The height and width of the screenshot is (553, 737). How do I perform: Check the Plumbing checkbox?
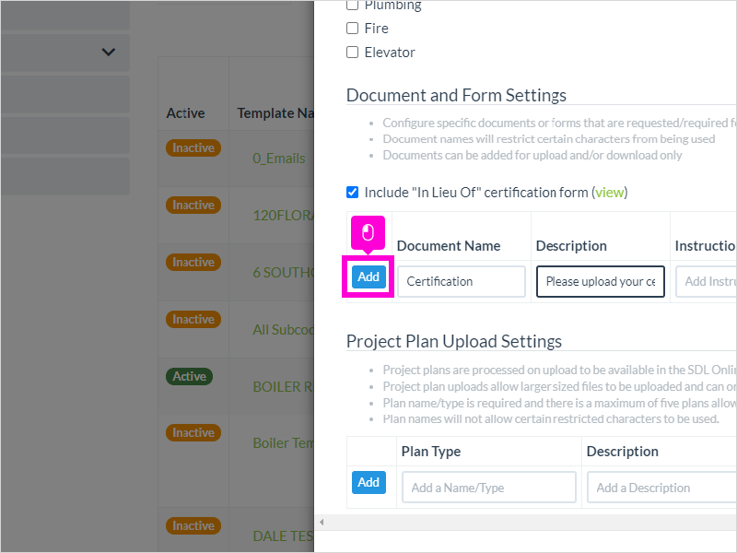pos(352,5)
